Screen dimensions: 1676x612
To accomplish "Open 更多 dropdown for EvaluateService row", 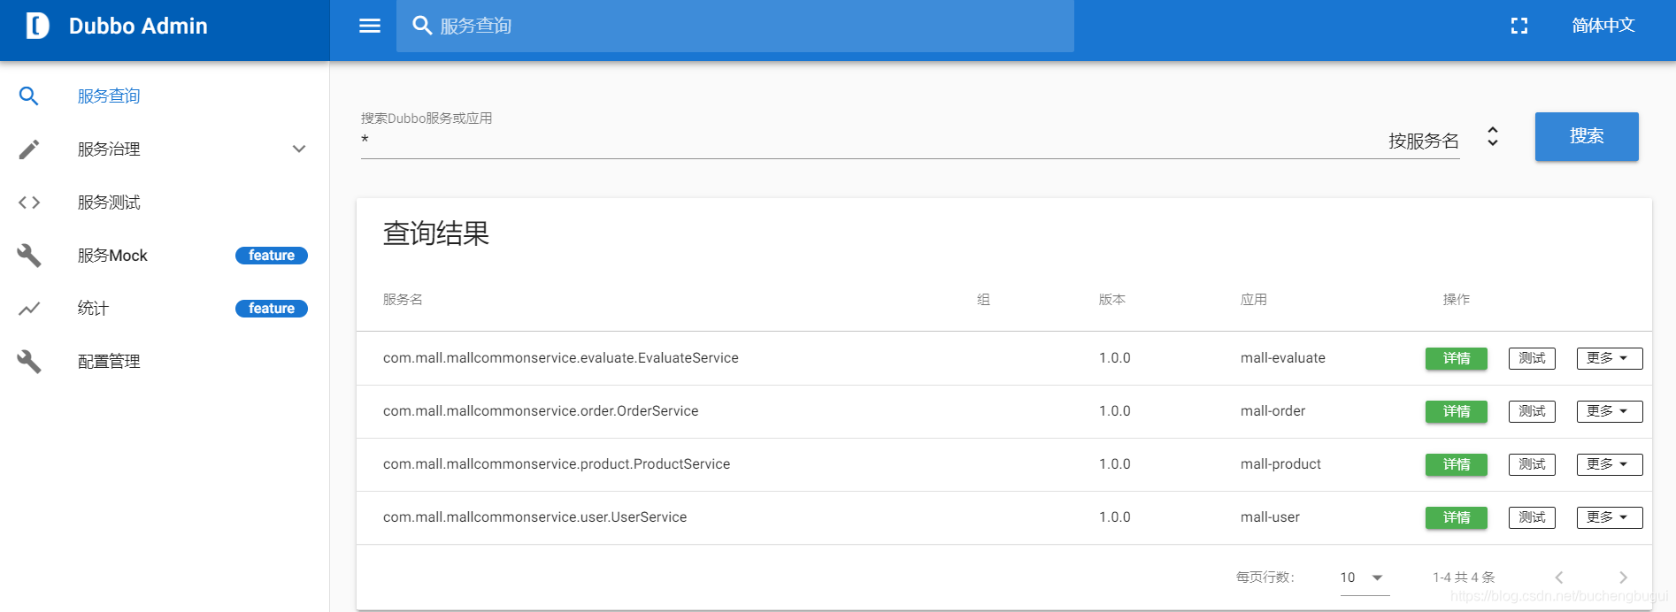I will coord(1609,358).
